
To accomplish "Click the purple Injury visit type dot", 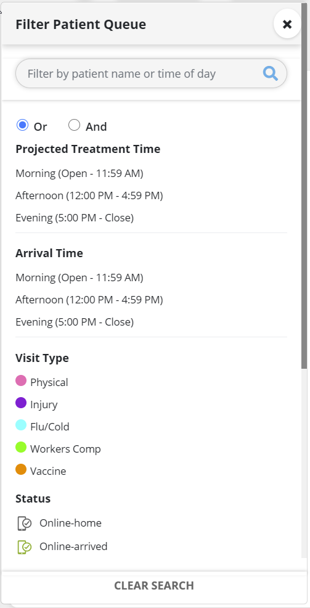I will pos(21,403).
